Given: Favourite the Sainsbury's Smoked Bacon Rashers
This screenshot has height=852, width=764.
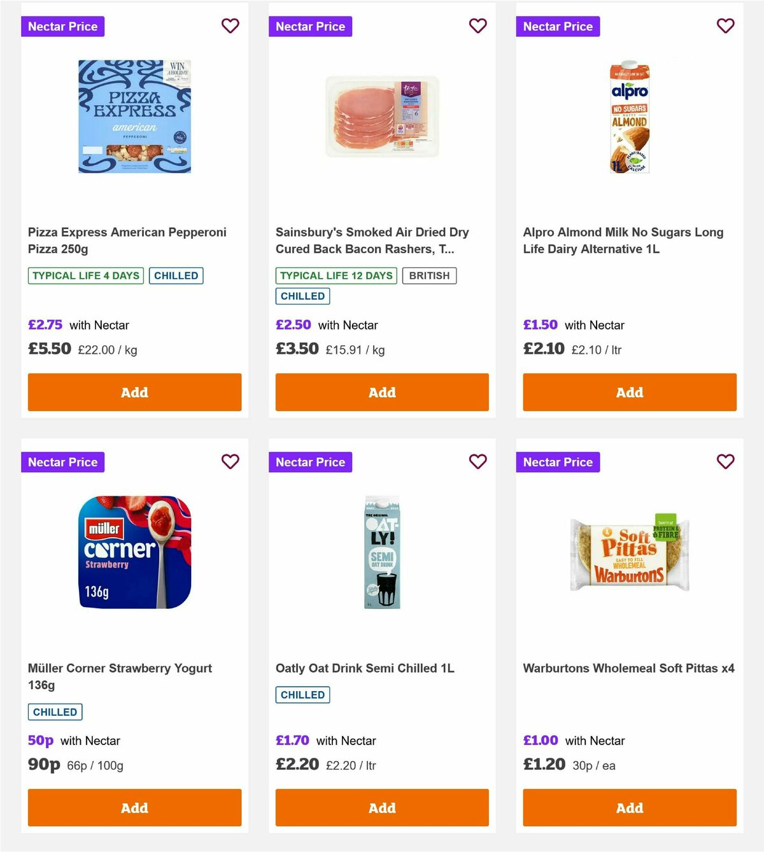Looking at the screenshot, I should tap(478, 26).
